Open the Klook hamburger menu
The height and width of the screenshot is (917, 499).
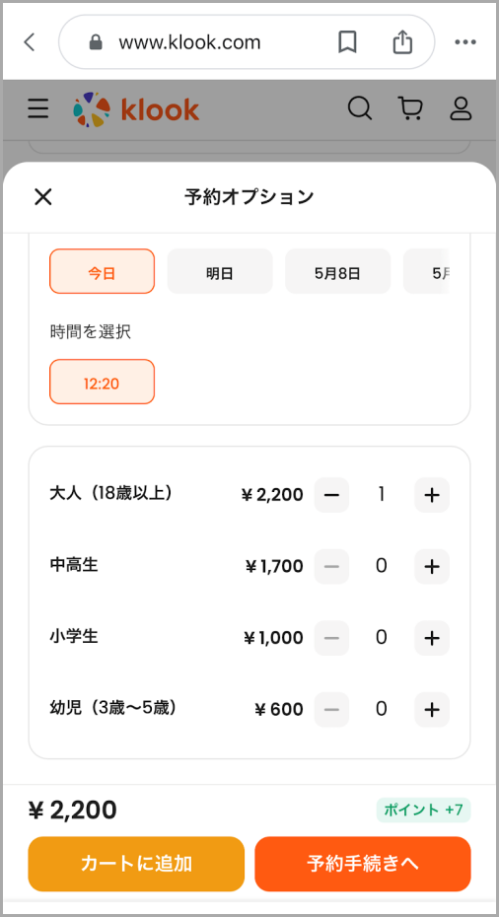pos(38,108)
